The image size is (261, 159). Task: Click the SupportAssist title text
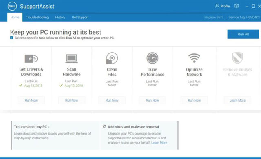[37, 7]
